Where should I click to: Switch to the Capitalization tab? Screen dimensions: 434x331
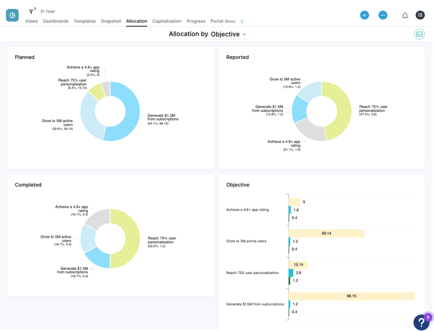(x=167, y=21)
